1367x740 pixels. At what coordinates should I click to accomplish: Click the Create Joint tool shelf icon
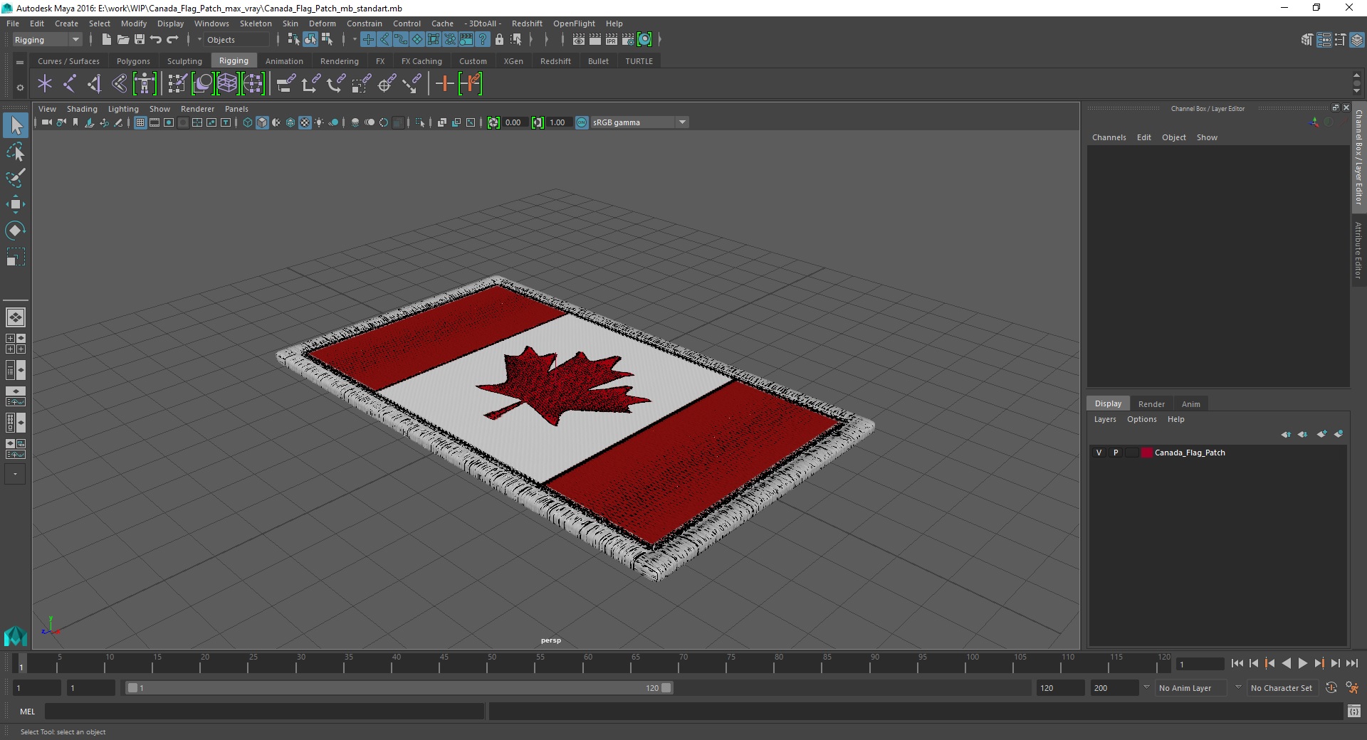(70, 84)
